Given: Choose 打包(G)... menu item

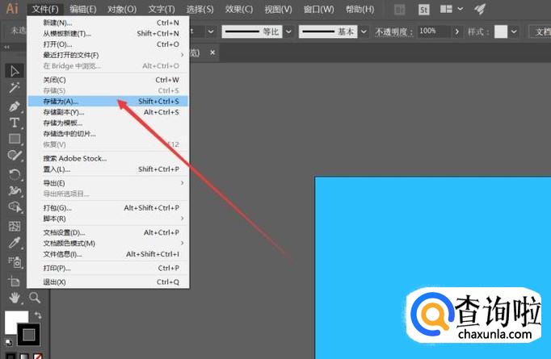Looking at the screenshot, I should (x=108, y=208).
